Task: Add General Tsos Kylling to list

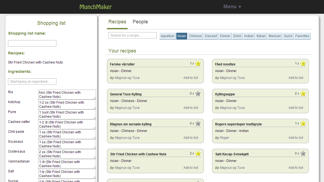Action: (x=191, y=107)
